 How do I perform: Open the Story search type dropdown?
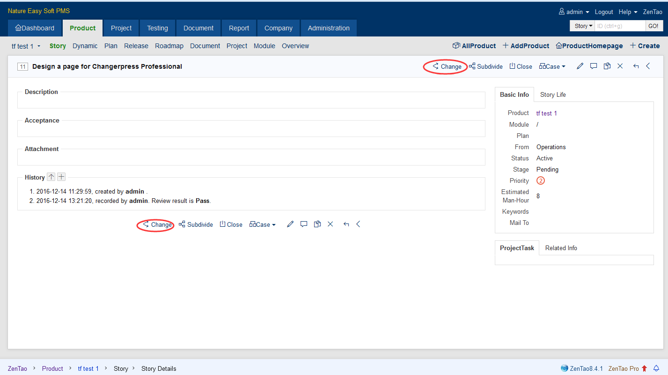583,26
